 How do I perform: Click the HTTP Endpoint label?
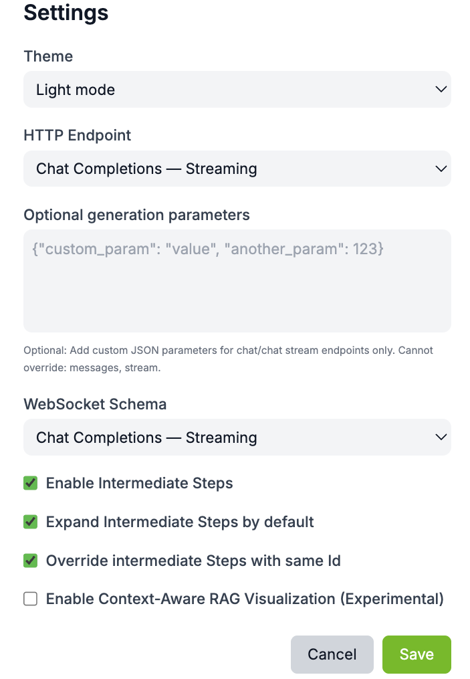[77, 135]
